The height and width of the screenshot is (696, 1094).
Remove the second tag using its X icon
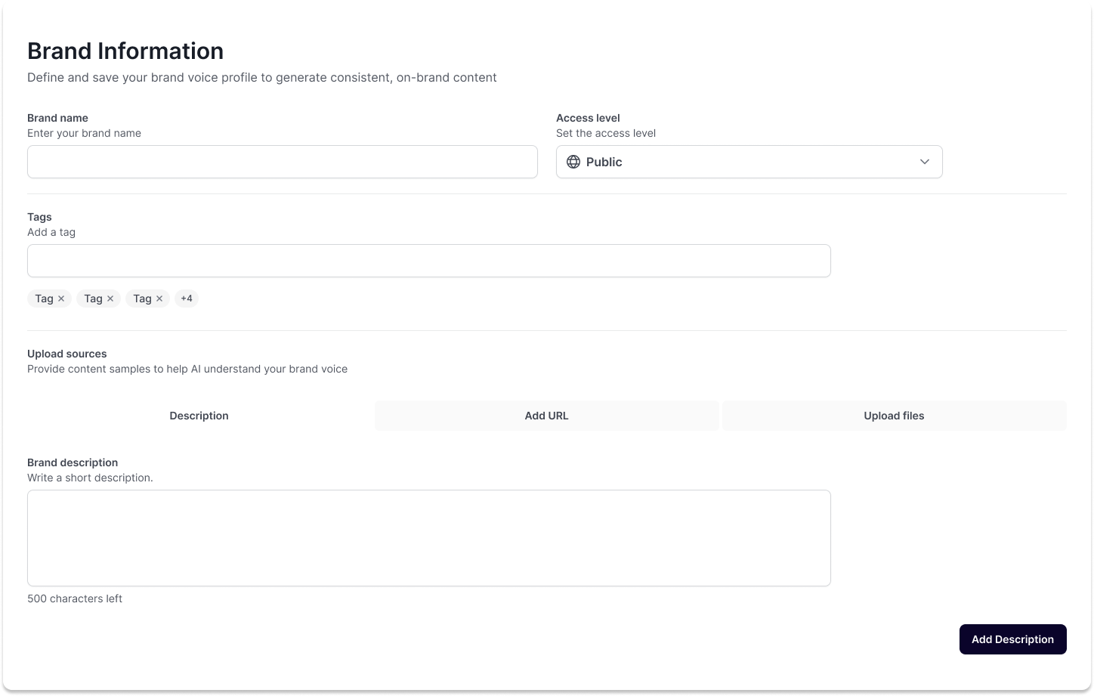pyautogui.click(x=110, y=299)
